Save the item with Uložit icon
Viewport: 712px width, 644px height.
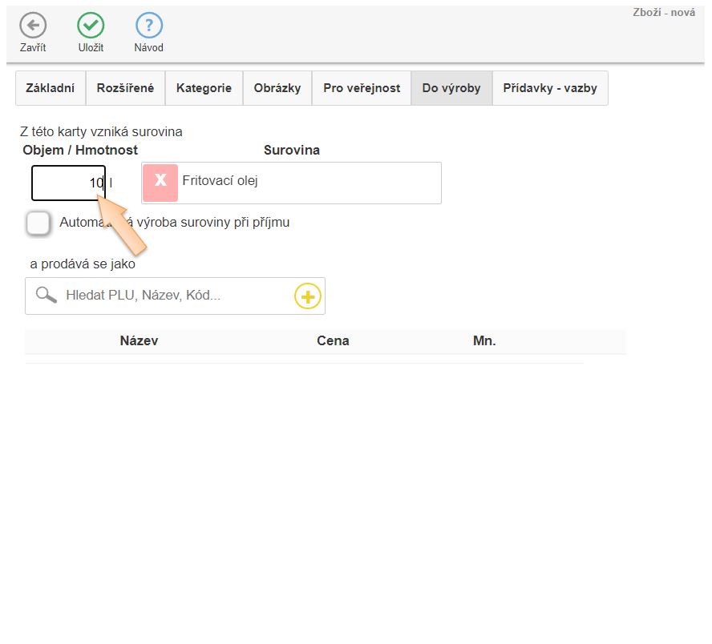click(x=91, y=26)
